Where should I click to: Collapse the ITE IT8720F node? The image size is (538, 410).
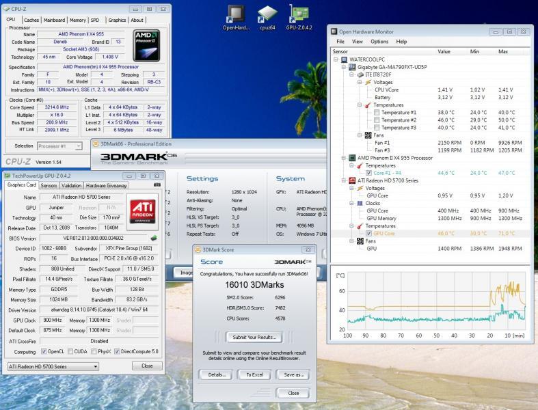click(x=351, y=74)
